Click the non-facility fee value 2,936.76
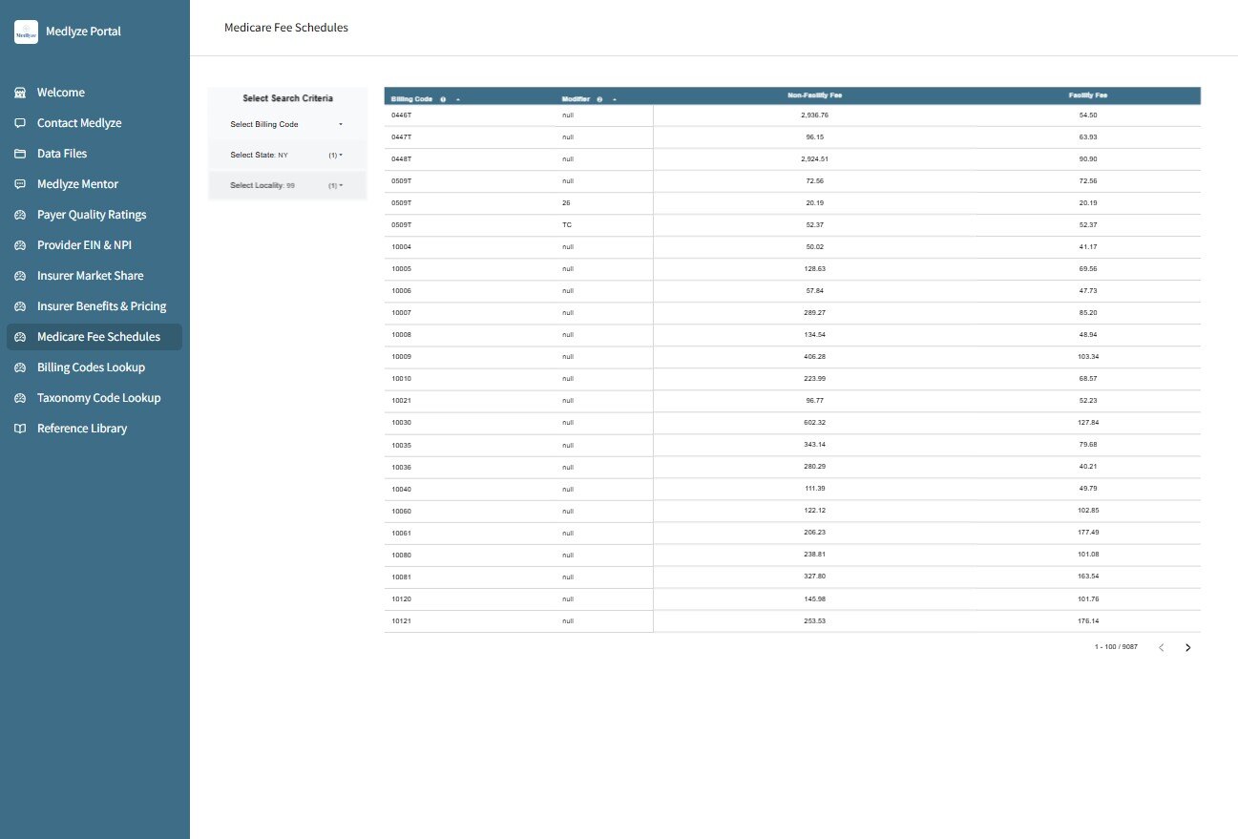The width and height of the screenshot is (1238, 839). pyautogui.click(x=814, y=115)
